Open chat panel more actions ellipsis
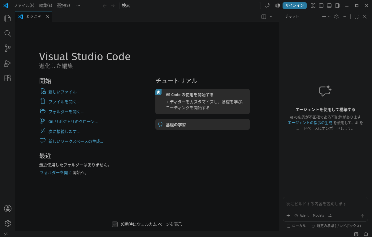The height and width of the screenshot is (237, 372). (x=344, y=17)
